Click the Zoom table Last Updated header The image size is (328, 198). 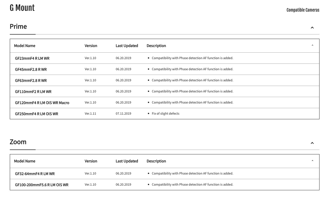click(x=127, y=161)
